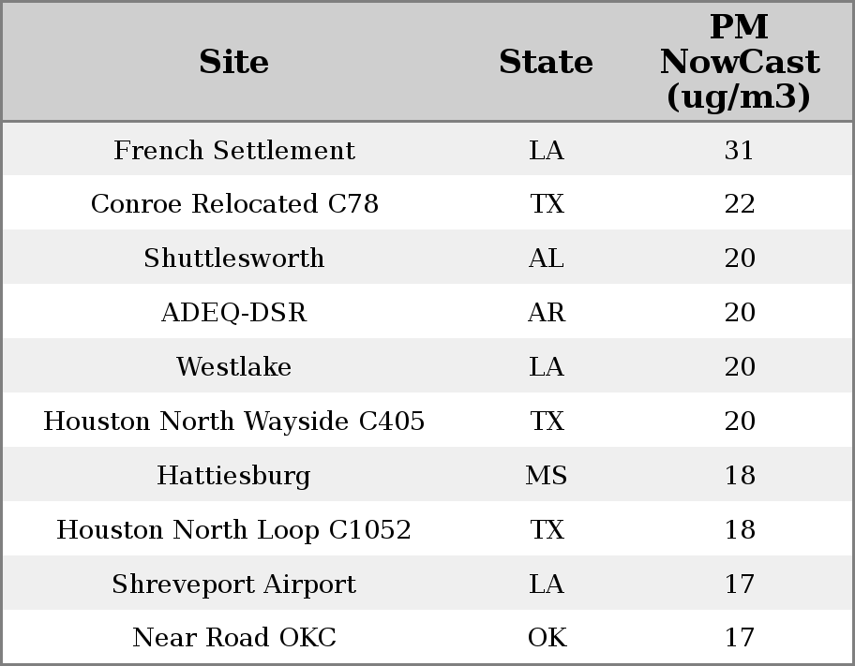Select the Westlake site cell
The height and width of the screenshot is (666, 855).
pyautogui.click(x=233, y=367)
